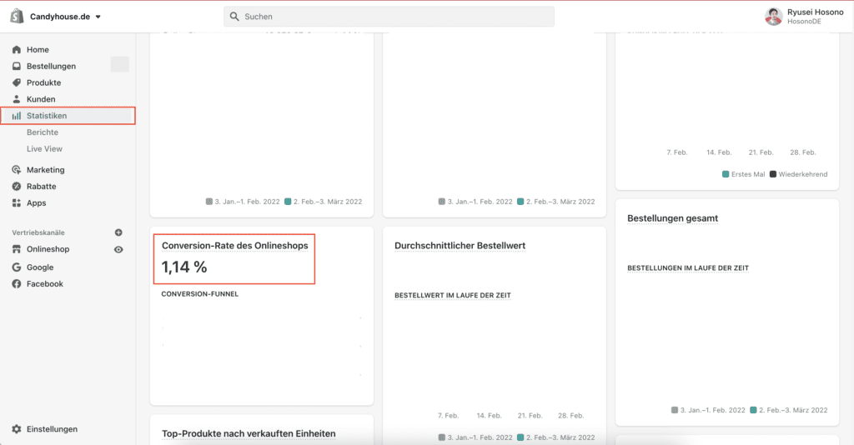Open the Google sales channel

pyautogui.click(x=39, y=267)
